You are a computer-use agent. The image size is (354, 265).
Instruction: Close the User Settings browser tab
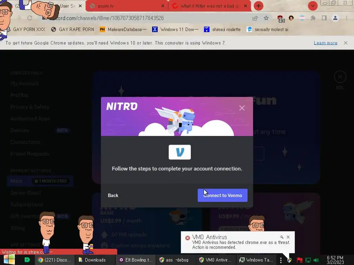click(x=80, y=6)
